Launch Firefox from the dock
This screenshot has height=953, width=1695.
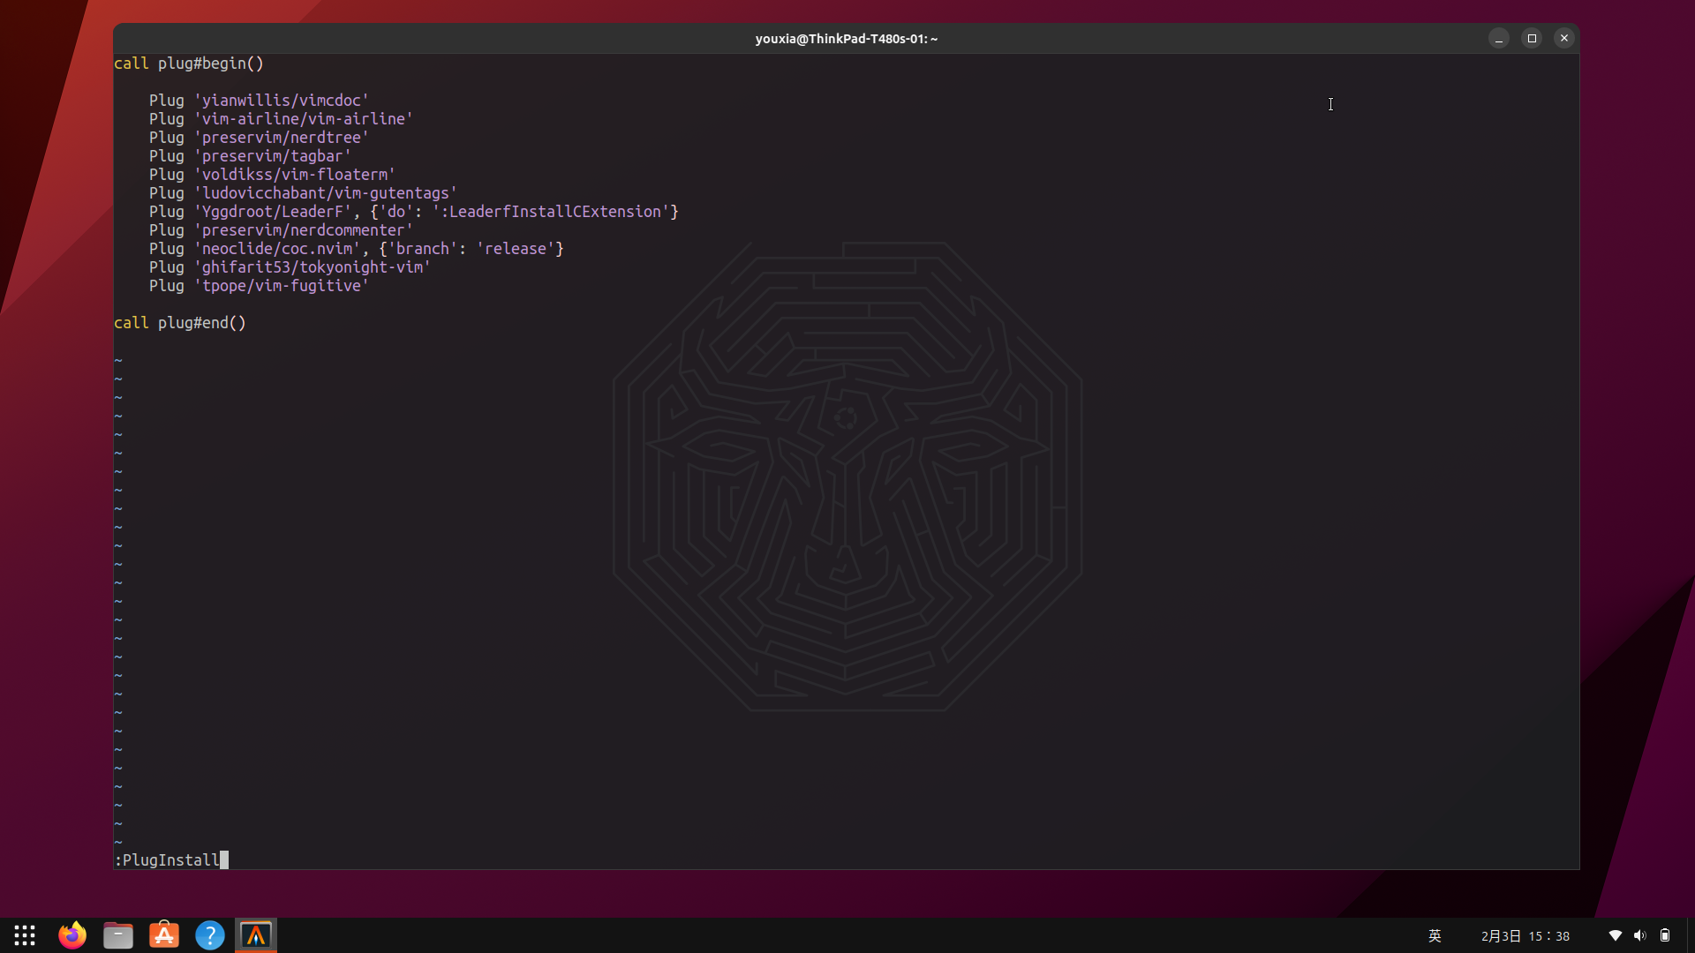[x=72, y=935]
